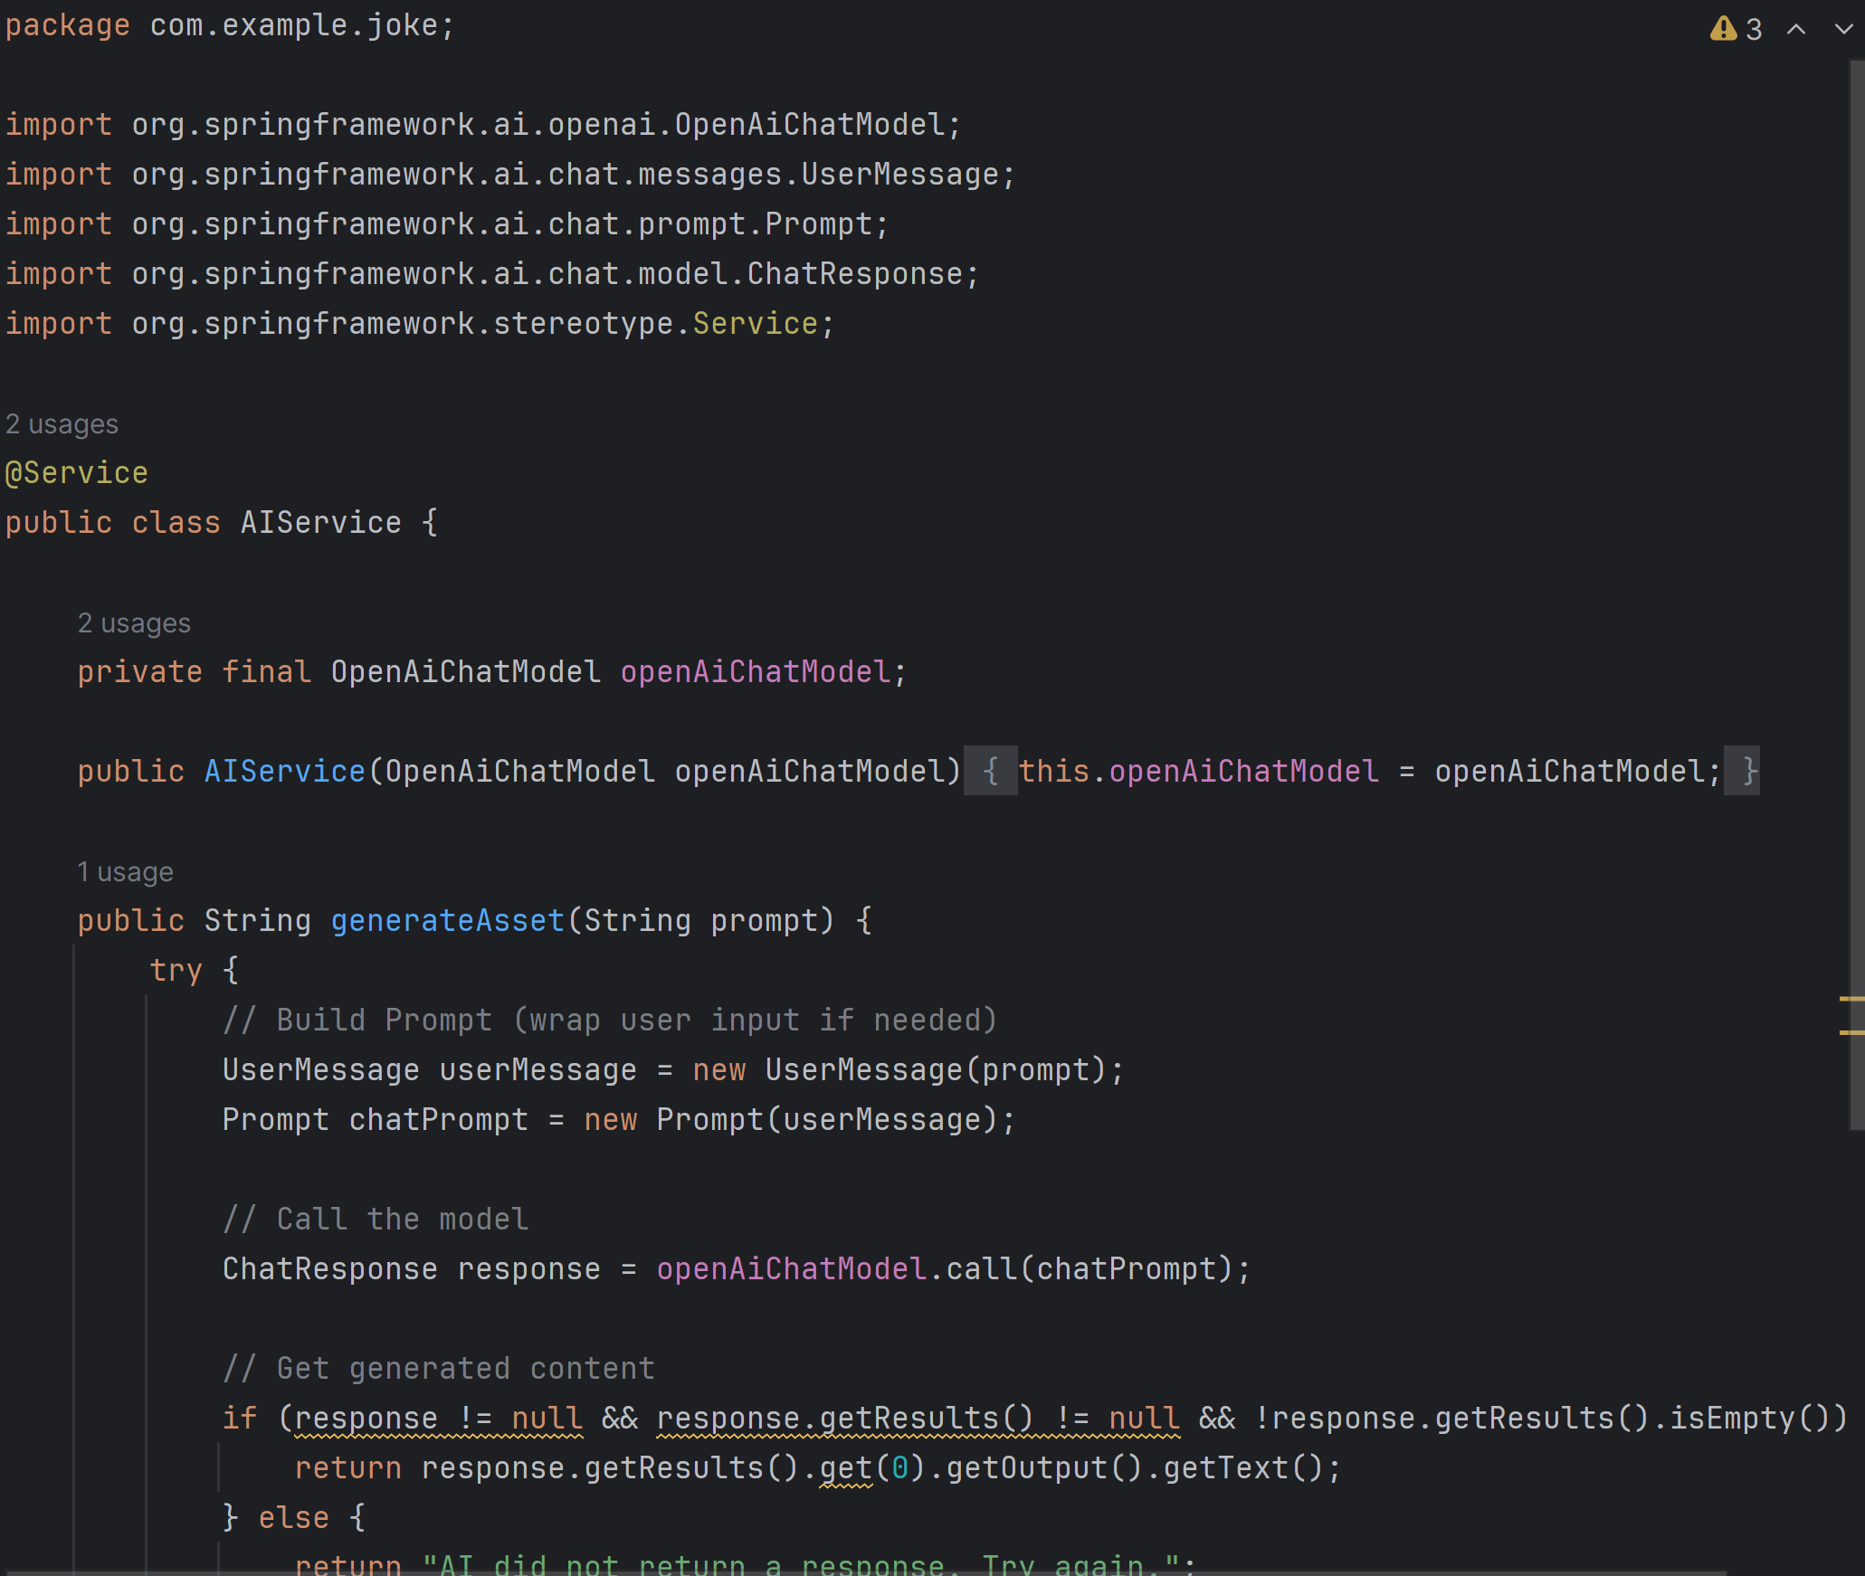Jump to upper yellow warning stripe marker
Image resolution: width=1865 pixels, height=1576 pixels.
[1851, 999]
